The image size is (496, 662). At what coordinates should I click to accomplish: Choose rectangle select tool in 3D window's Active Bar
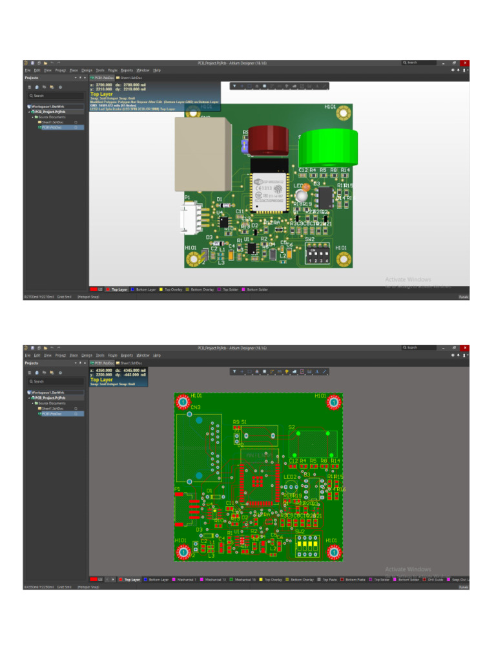tap(250, 86)
